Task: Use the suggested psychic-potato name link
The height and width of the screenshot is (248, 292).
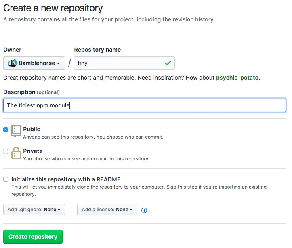Action: [237, 78]
